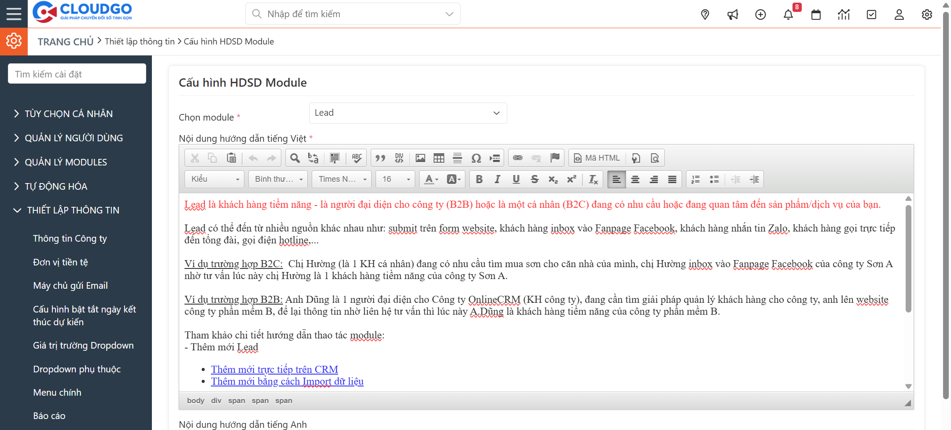Insert a special character (Omega icon)

476,158
